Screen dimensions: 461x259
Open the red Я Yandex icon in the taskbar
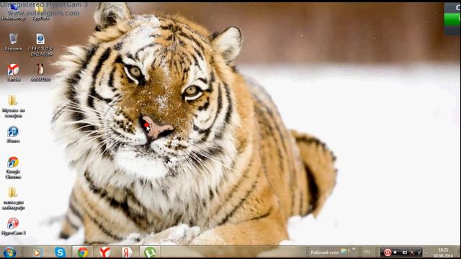pos(127,253)
